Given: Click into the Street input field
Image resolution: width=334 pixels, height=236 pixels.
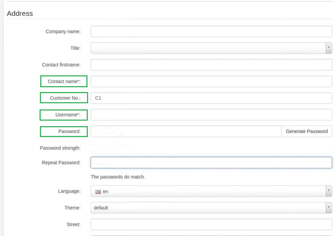Looking at the screenshot, I should coord(211,224).
